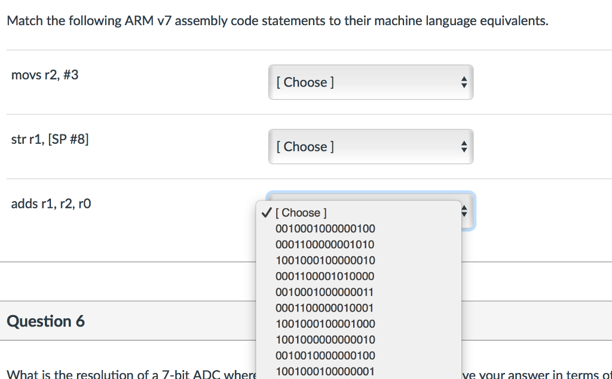Click the Question 6 heading
Viewport: 612px width, 379px height.
[x=45, y=321]
